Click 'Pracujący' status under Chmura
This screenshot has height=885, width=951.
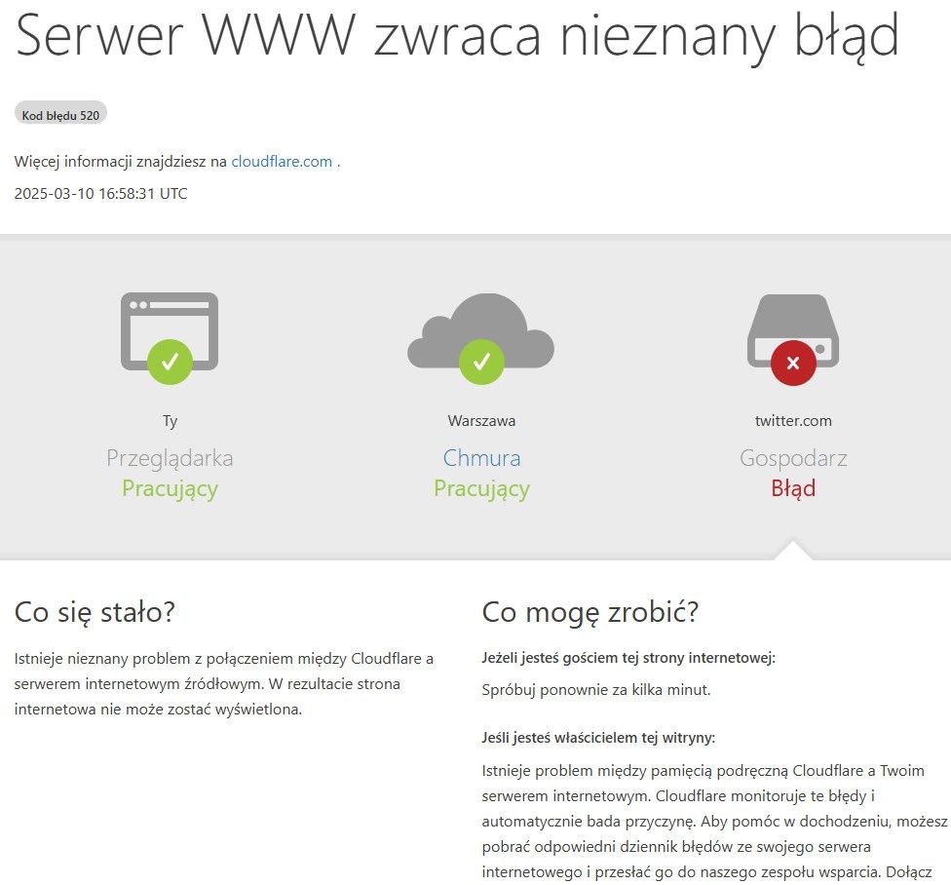pyautogui.click(x=481, y=489)
